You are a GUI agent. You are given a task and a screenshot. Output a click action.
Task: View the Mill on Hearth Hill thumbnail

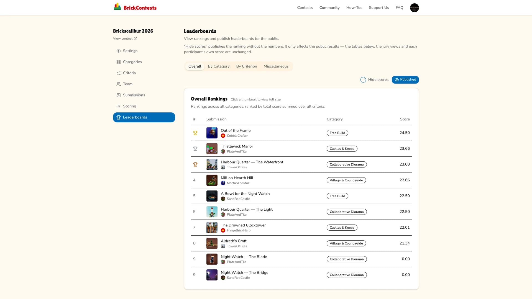(212, 180)
